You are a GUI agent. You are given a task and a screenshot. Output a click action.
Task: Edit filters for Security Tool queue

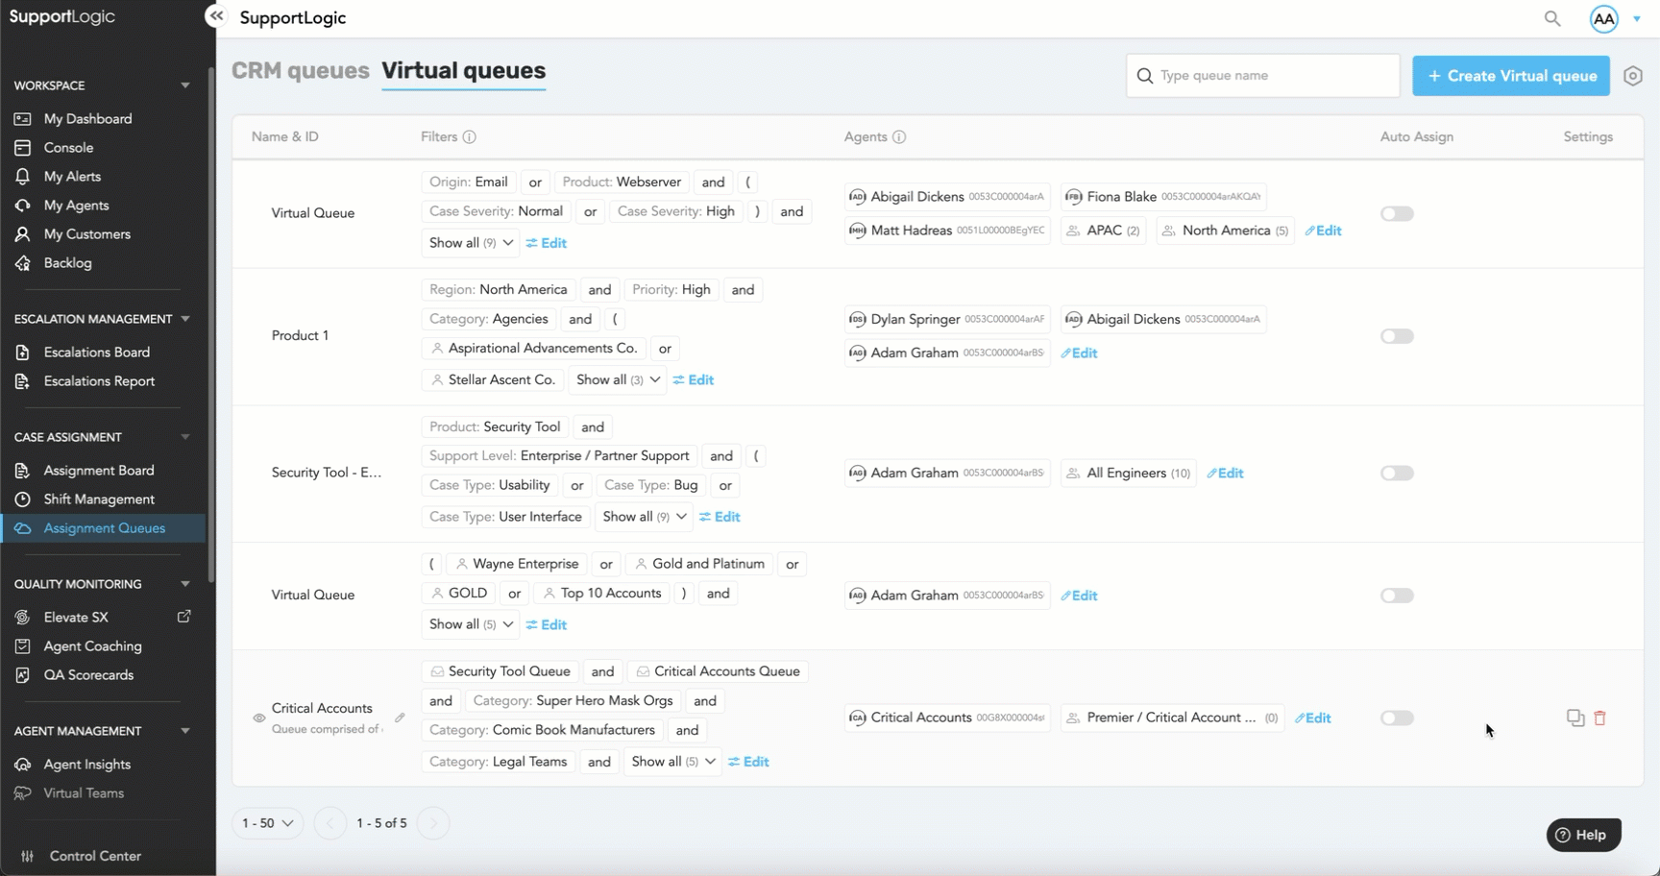pyautogui.click(x=720, y=517)
